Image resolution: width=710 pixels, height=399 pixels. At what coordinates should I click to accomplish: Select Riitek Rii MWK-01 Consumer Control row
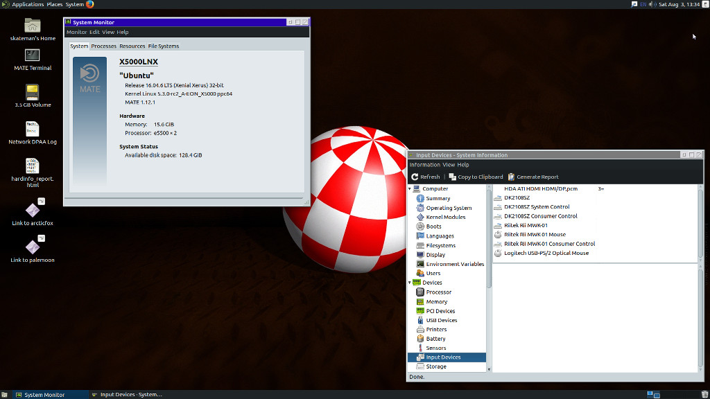(x=595, y=244)
